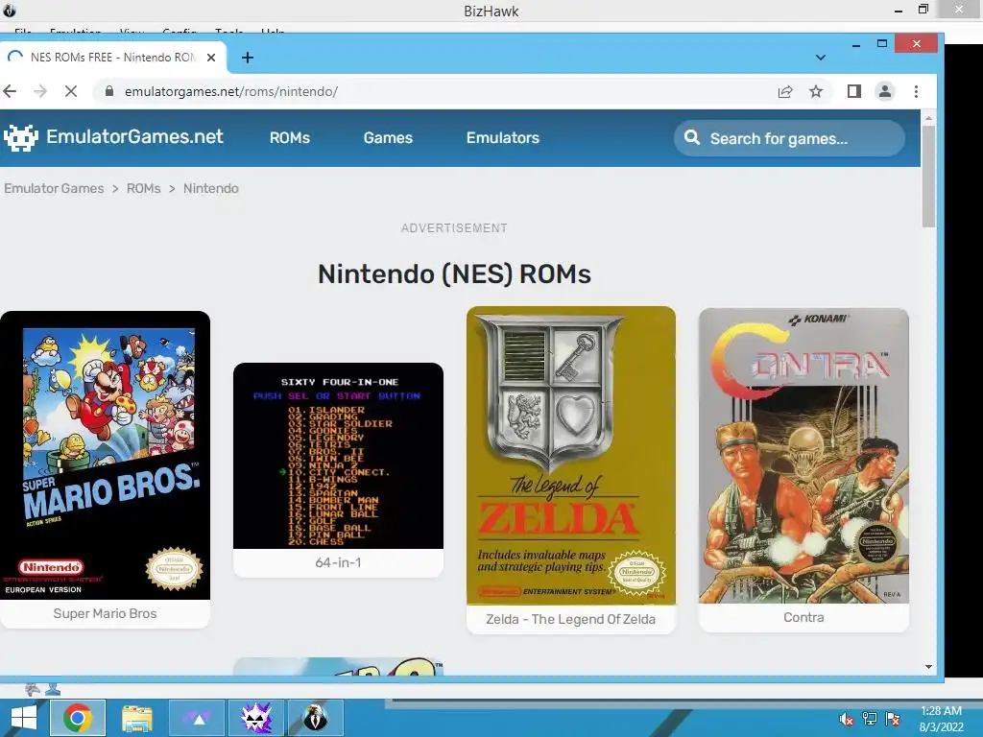Image resolution: width=983 pixels, height=737 pixels.
Task: Close the NES ROMs FREE tab
Action: click(x=211, y=58)
